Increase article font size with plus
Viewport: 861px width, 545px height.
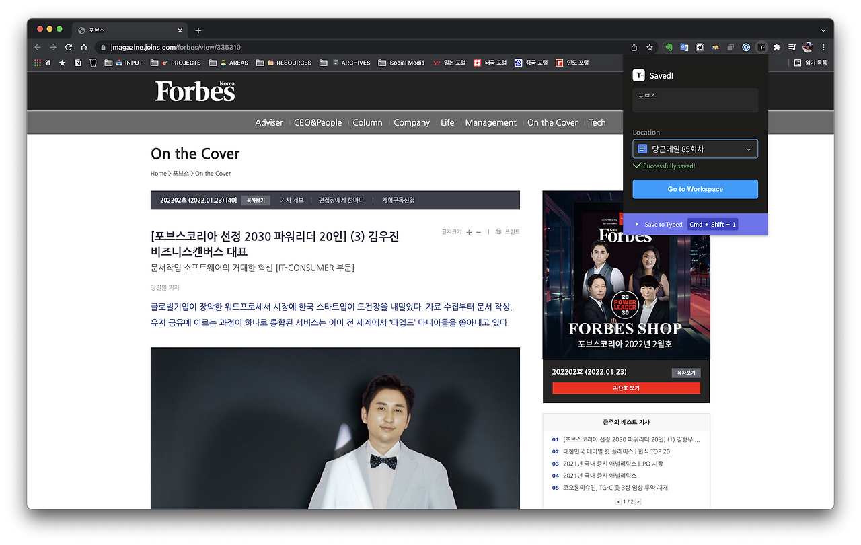click(x=469, y=232)
